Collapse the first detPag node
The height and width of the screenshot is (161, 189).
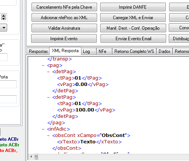pyautogui.click(x=48, y=72)
